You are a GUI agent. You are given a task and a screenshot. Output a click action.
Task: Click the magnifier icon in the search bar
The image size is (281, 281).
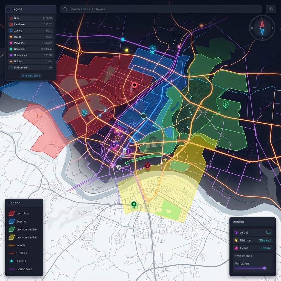pyautogui.click(x=65, y=9)
